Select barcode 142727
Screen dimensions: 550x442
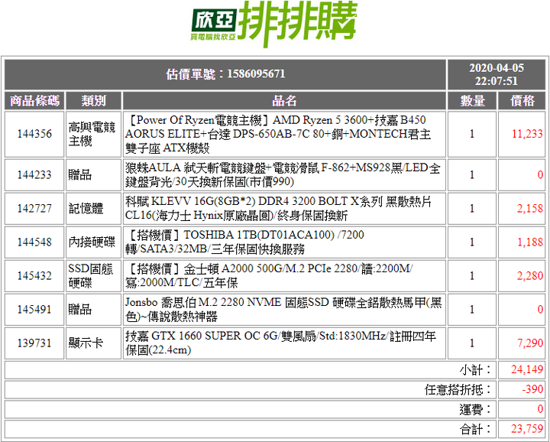coord(34,208)
